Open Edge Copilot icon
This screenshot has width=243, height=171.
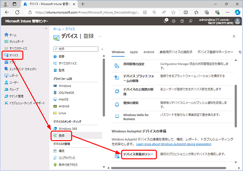(x=237, y=12)
